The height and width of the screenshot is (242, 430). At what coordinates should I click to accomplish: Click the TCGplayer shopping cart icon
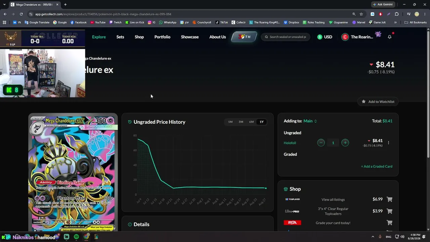[389, 199]
